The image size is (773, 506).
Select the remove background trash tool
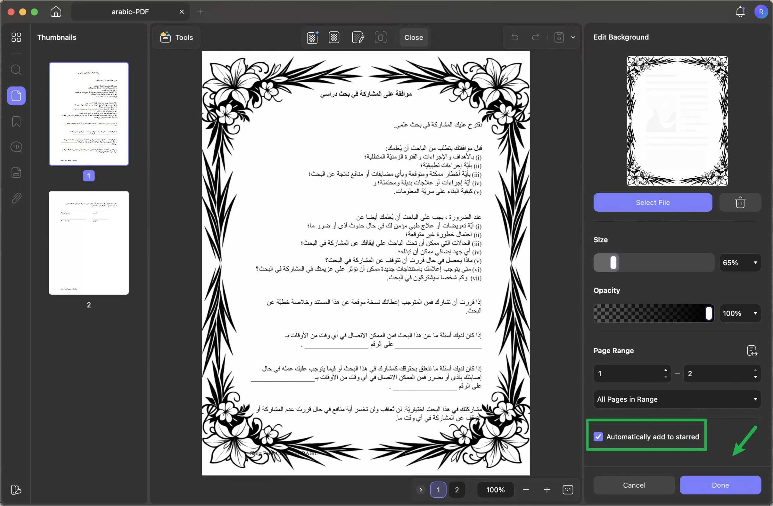tap(380, 37)
